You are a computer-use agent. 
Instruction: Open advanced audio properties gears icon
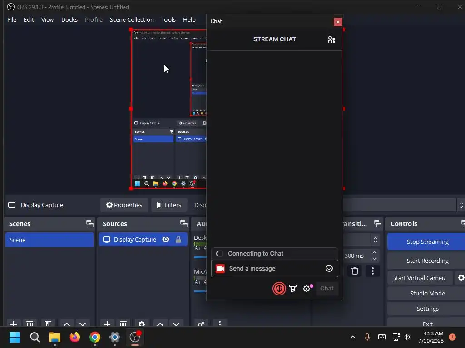click(x=201, y=324)
